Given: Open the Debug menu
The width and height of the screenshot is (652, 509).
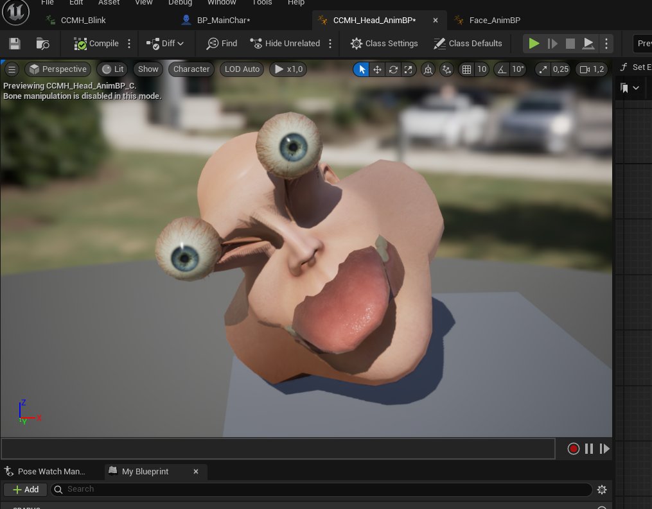Looking at the screenshot, I should [180, 3].
